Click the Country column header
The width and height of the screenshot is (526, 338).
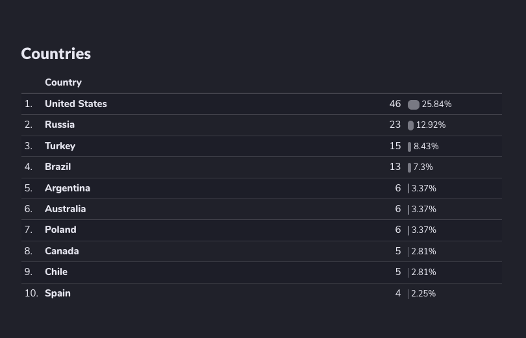[63, 82]
